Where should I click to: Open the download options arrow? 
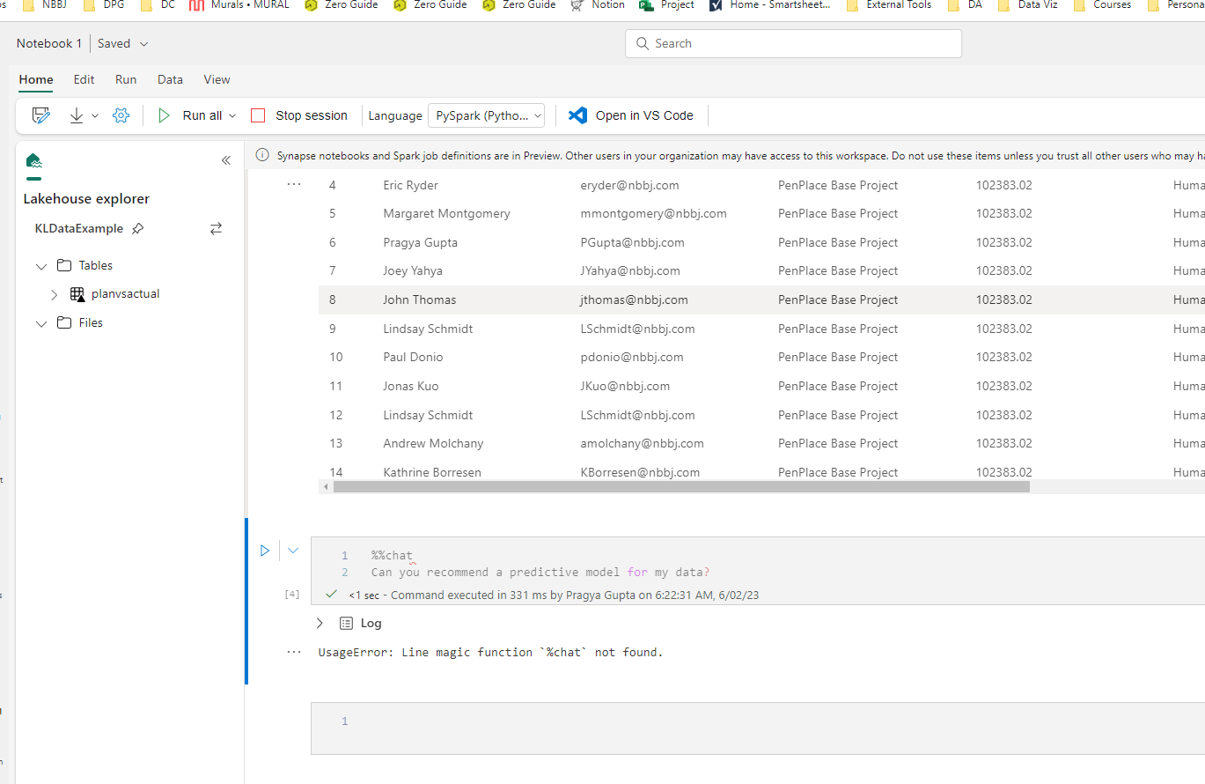pos(95,115)
